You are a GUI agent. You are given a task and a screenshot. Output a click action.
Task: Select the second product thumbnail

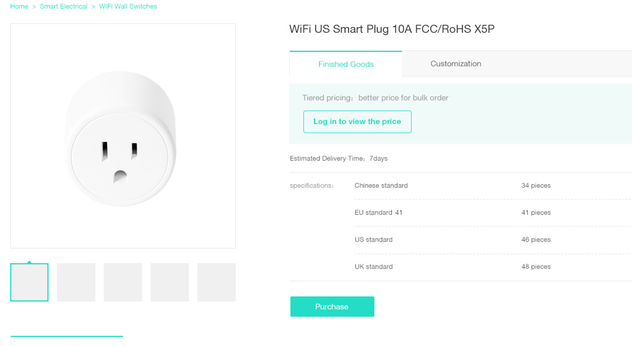pos(76,282)
